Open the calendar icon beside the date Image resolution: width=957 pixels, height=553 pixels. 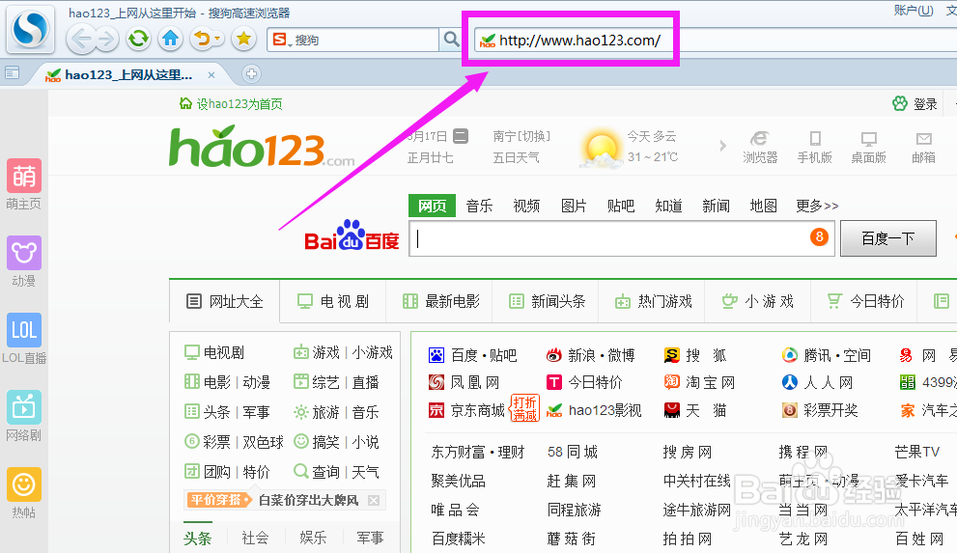point(461,136)
